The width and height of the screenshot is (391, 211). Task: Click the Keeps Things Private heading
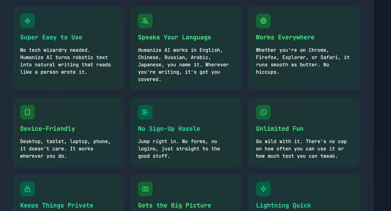(57, 206)
